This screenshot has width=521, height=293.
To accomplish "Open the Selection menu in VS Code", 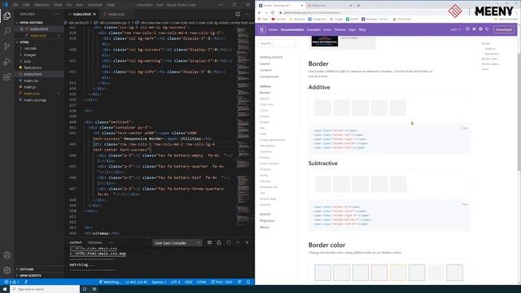I will [42, 5].
